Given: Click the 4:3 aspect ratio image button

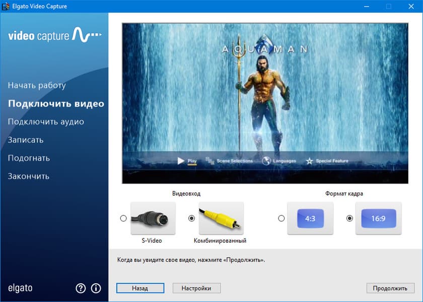Looking at the screenshot, I should (310, 218).
